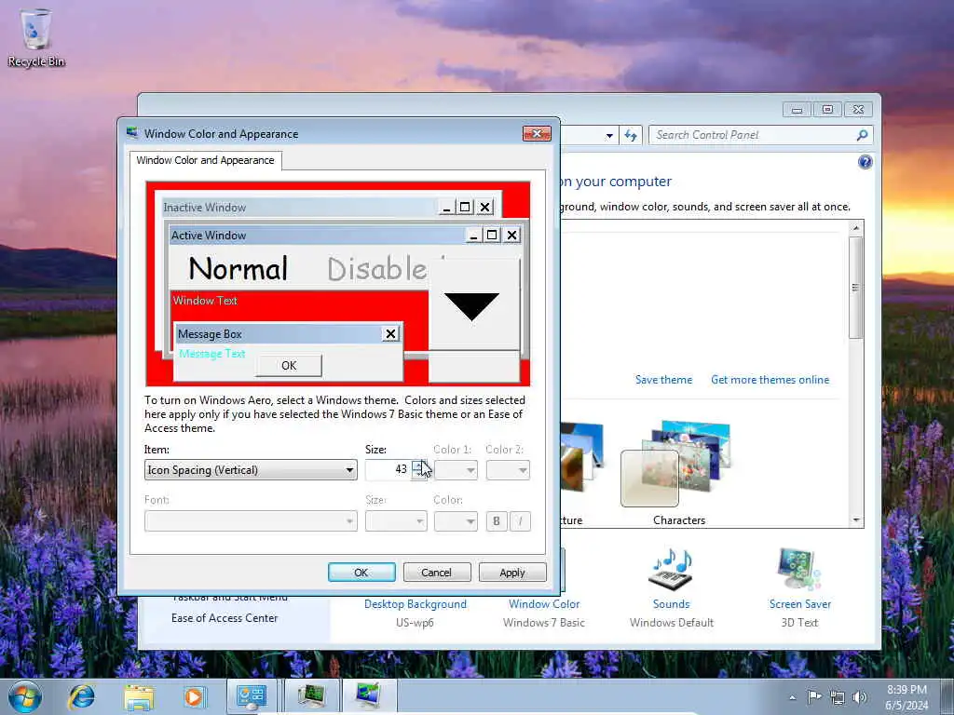This screenshot has height=715, width=954.
Task: Open the disabled Color 2 dropdown
Action: pyautogui.click(x=508, y=470)
